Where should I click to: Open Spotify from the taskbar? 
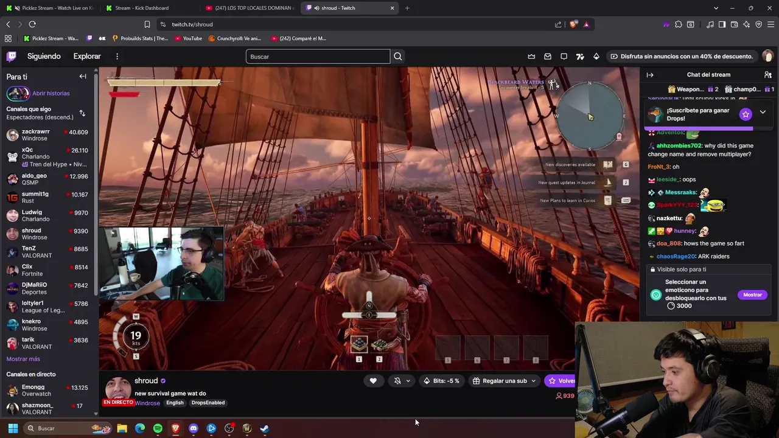coord(158,428)
